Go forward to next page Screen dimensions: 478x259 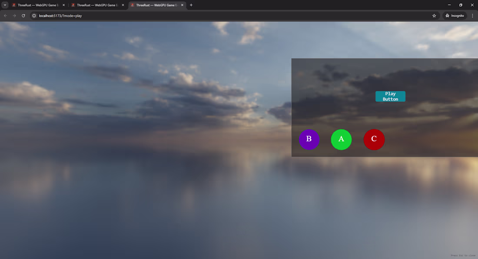pos(14,16)
